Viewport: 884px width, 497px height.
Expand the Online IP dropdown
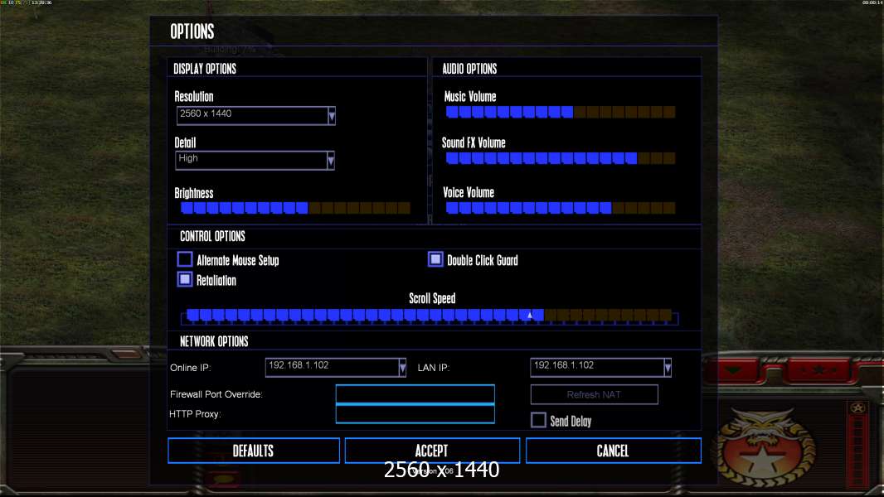tap(402, 368)
